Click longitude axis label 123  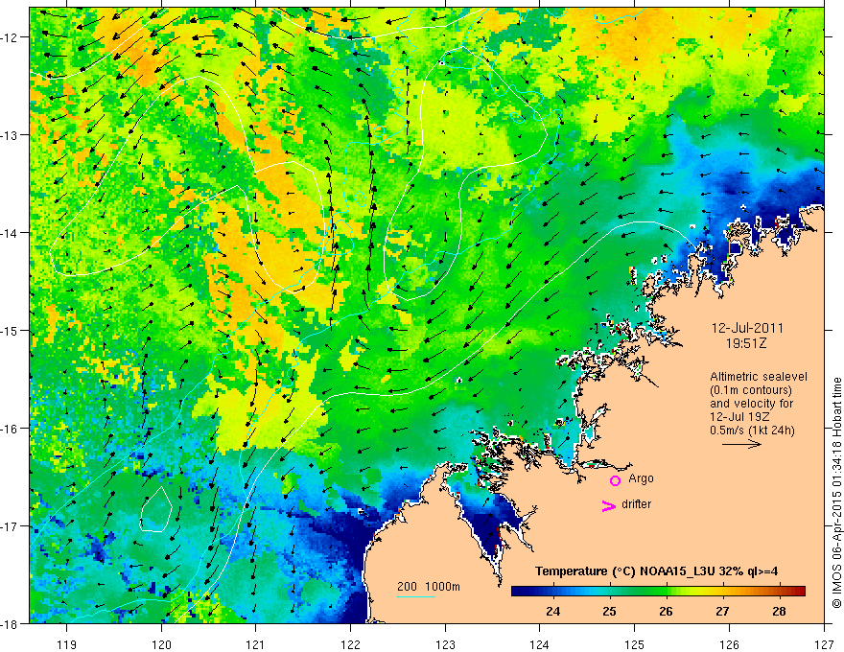coord(445,644)
